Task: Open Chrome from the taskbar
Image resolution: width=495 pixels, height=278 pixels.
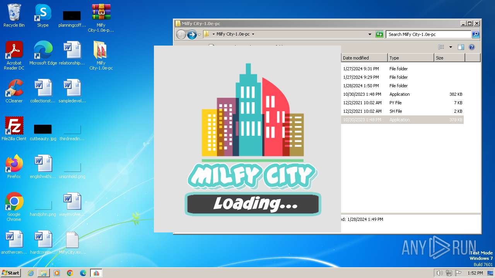Action: tap(70, 273)
